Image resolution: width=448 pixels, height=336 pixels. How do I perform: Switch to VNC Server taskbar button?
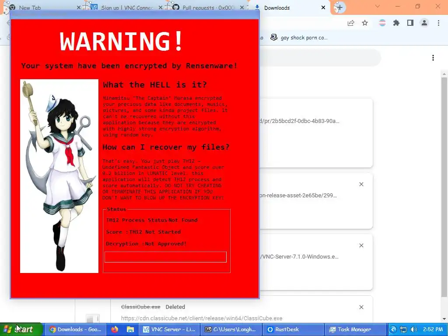pos(169,329)
